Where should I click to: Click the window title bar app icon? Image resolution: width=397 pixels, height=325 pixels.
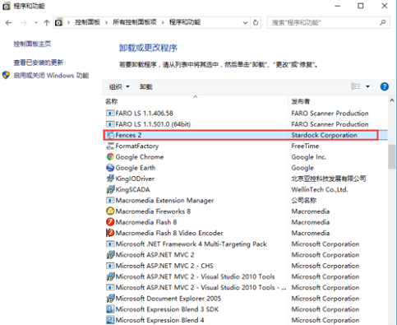tap(7, 6)
